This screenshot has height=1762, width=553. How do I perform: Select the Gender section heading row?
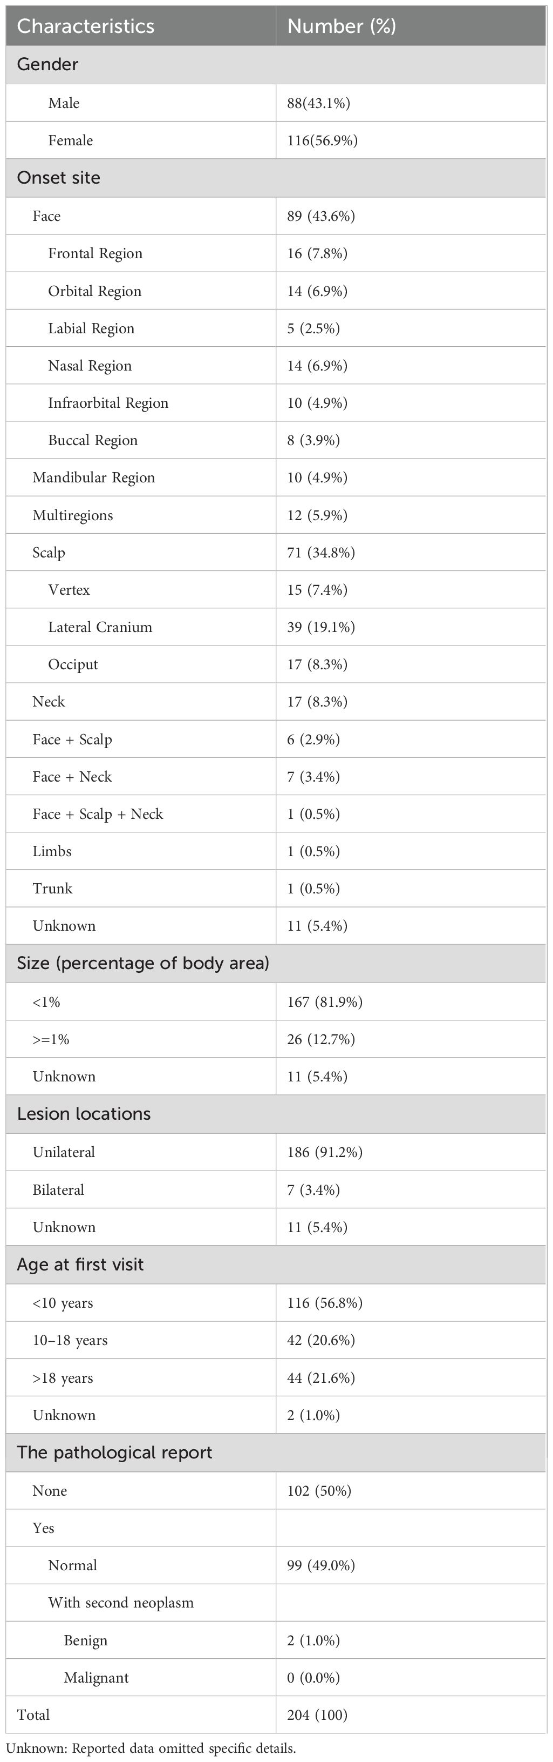click(x=48, y=64)
